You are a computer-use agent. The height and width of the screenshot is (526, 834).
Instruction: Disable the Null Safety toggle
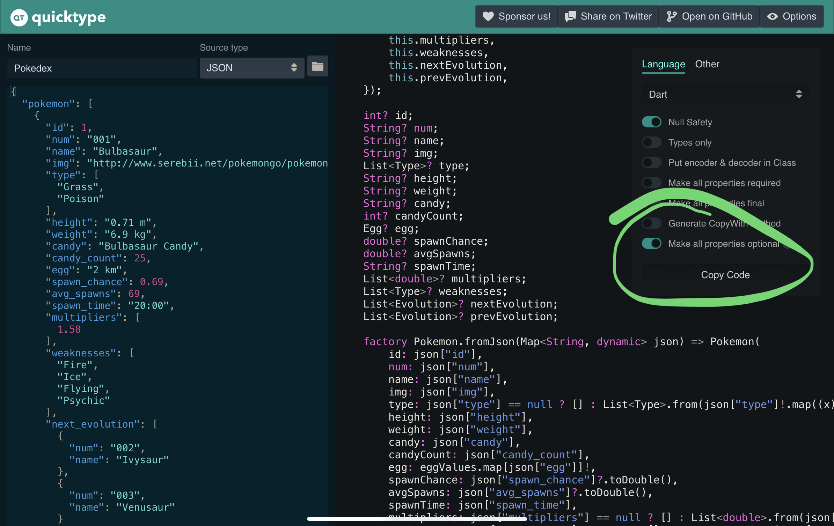coord(651,122)
